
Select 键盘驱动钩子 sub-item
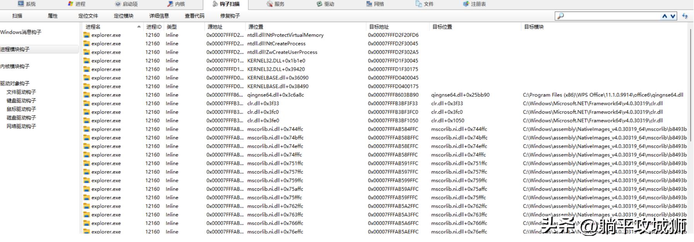21,100
